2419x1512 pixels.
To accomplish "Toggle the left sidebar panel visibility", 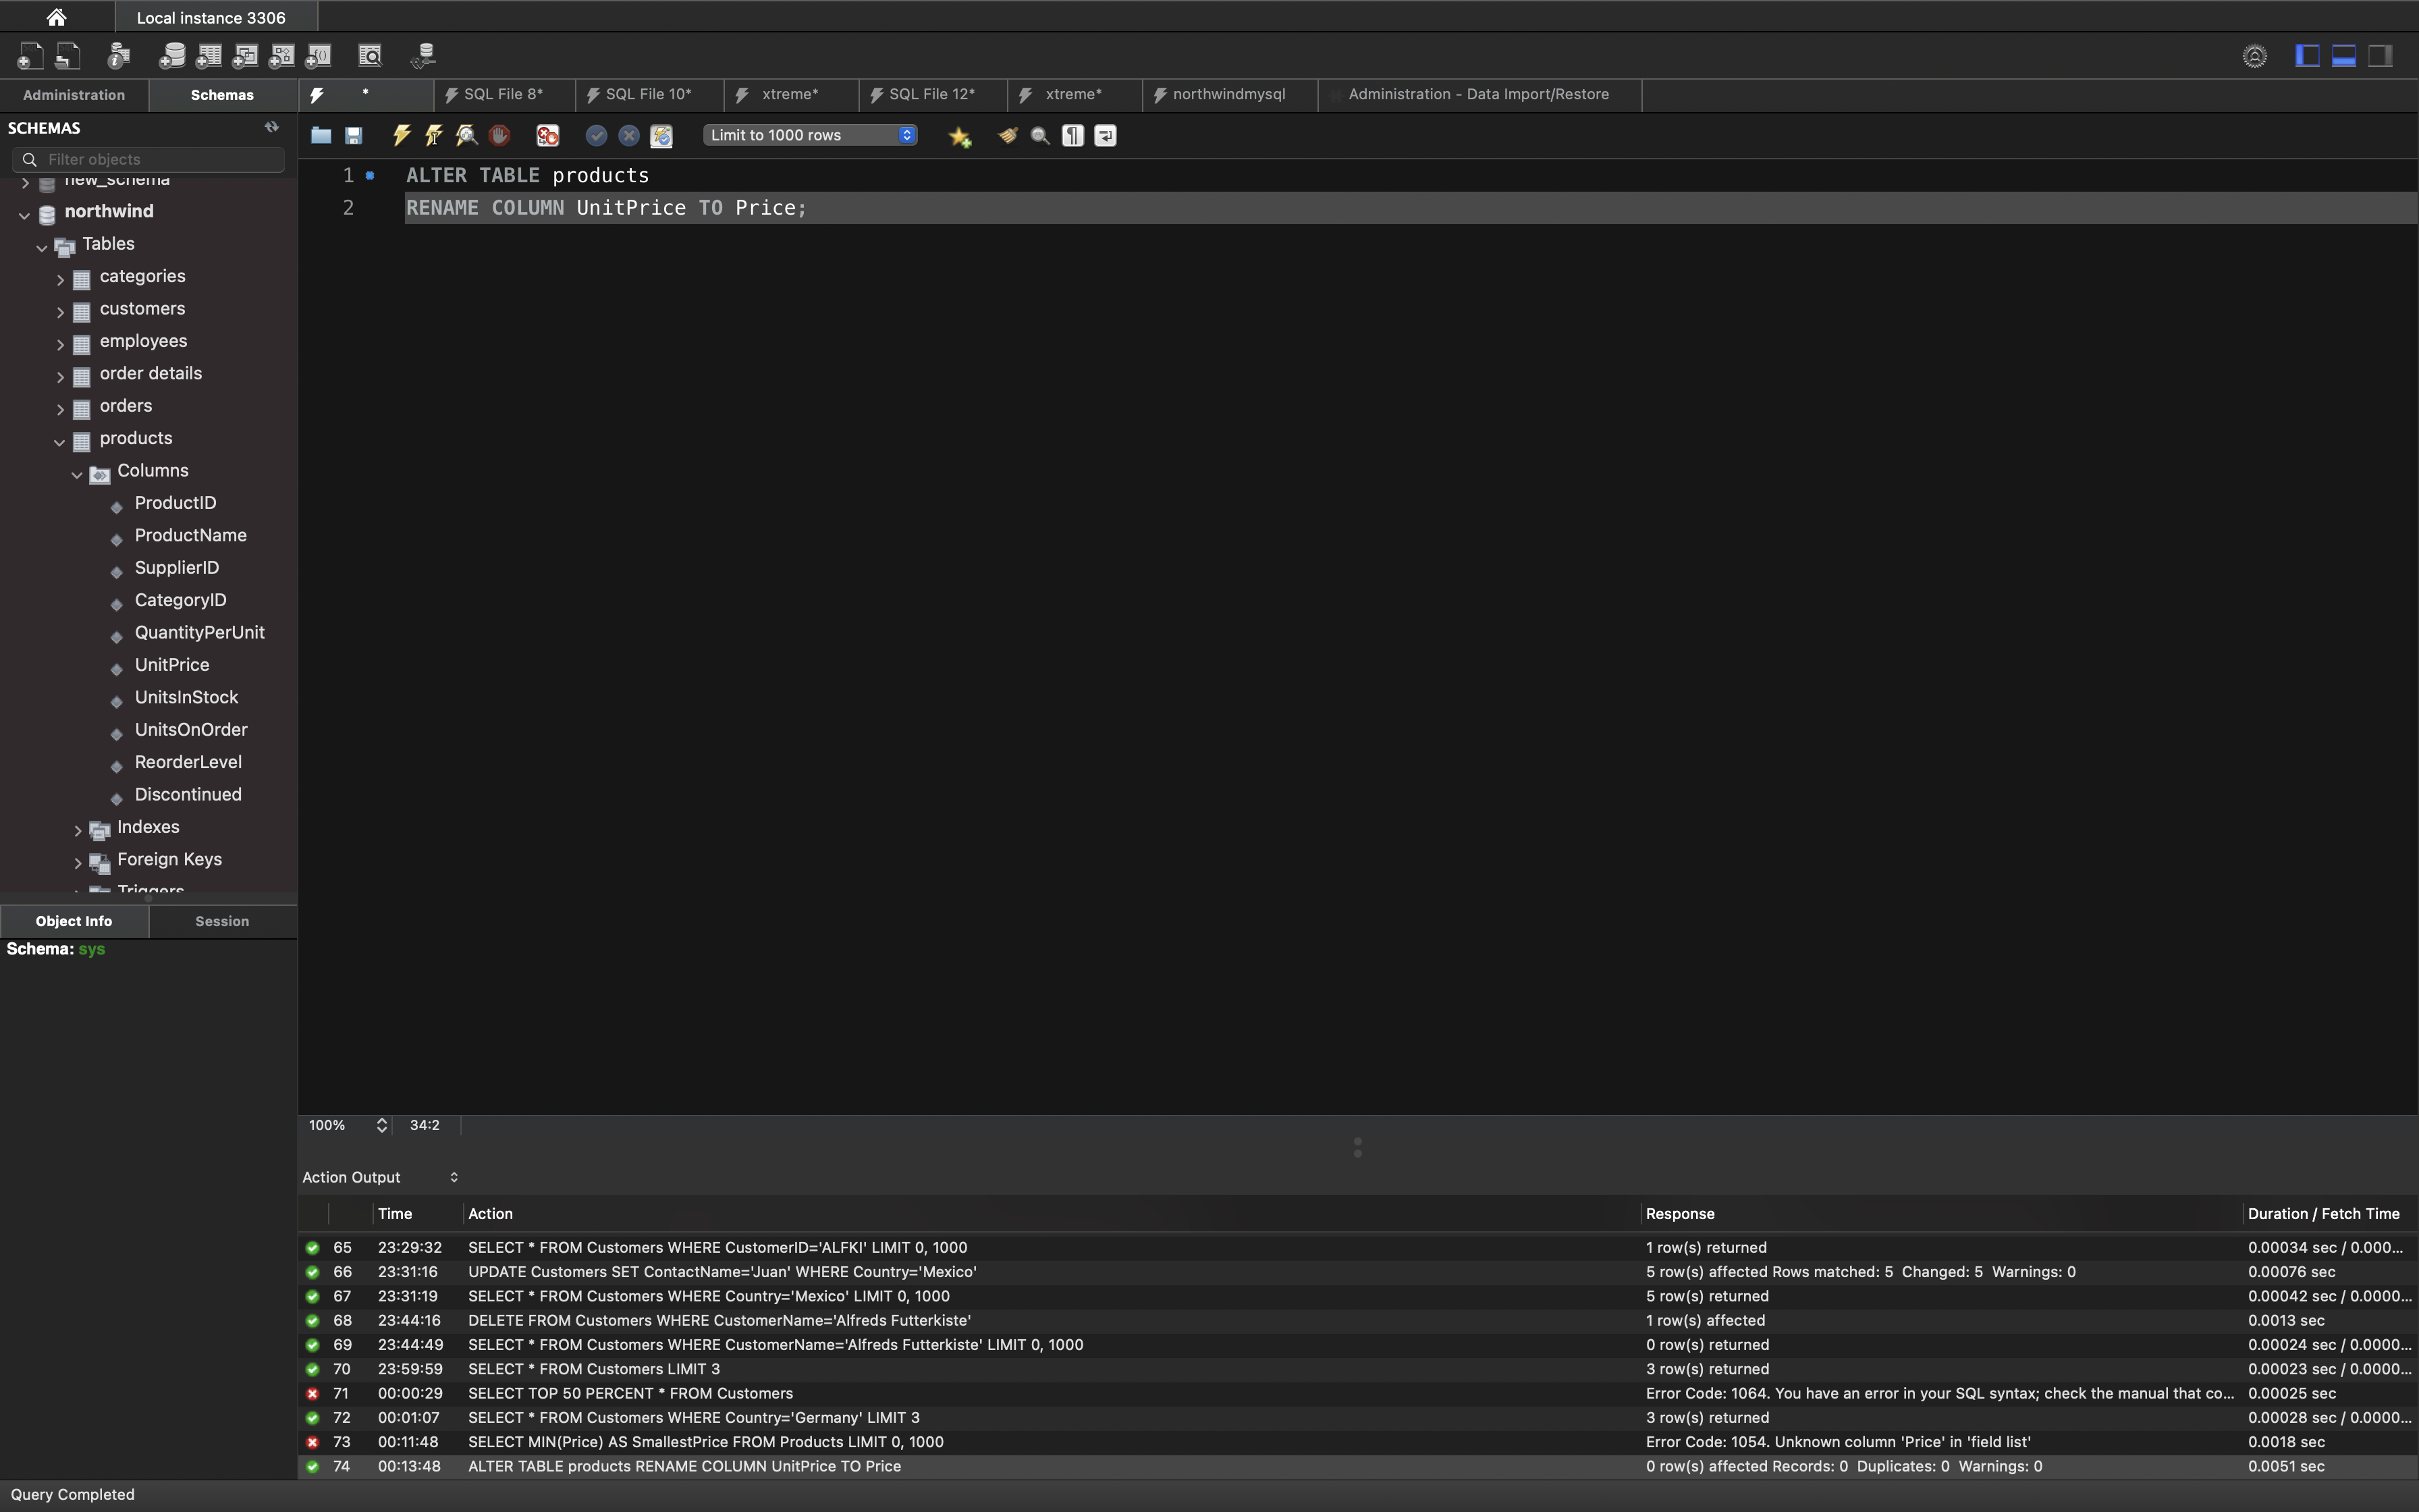I will 2307,56.
